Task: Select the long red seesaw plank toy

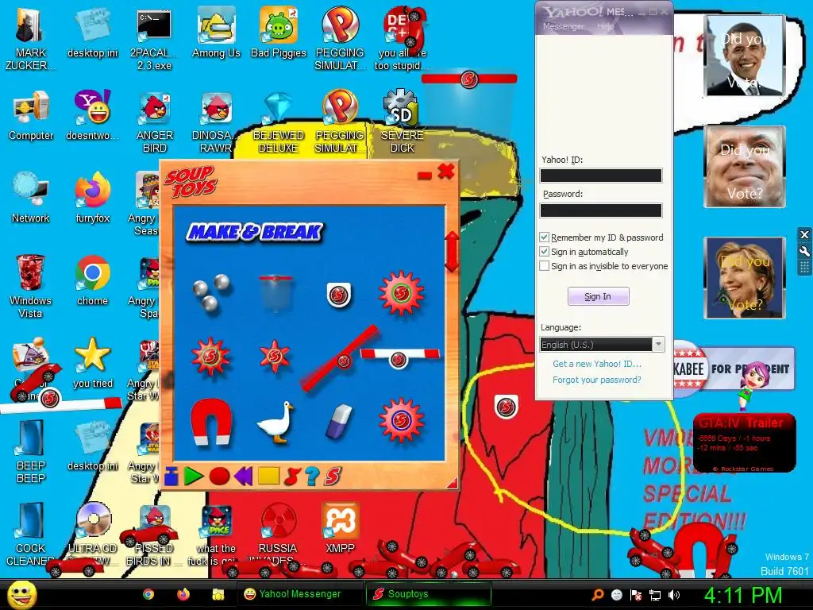Action: pyautogui.click(x=340, y=358)
